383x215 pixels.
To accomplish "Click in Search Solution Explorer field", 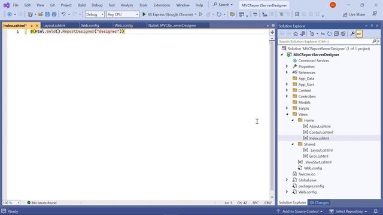I will (x=325, y=41).
